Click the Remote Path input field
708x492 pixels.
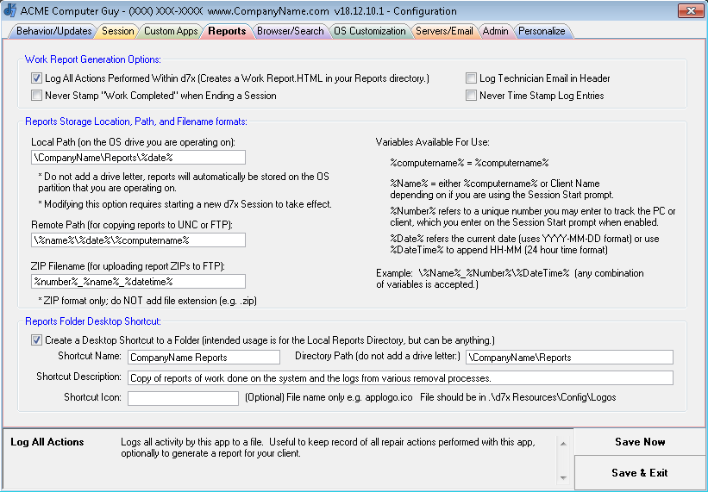138,240
